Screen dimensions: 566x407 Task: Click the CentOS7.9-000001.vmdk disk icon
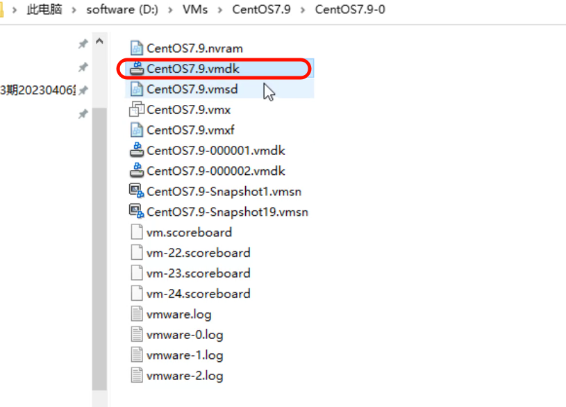pos(137,151)
